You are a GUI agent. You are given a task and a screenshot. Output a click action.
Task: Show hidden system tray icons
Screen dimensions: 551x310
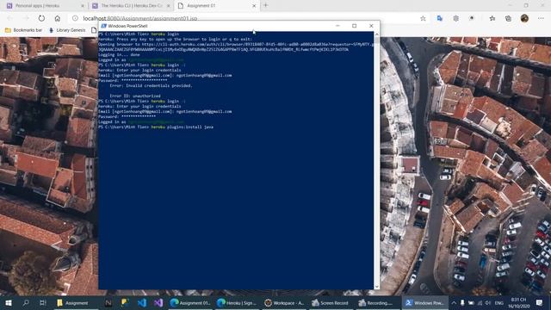454,302
